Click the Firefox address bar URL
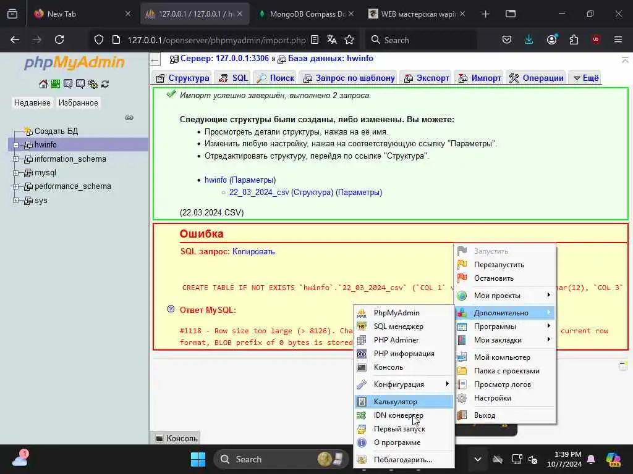Image resolution: width=633 pixels, height=474 pixels. click(216, 40)
